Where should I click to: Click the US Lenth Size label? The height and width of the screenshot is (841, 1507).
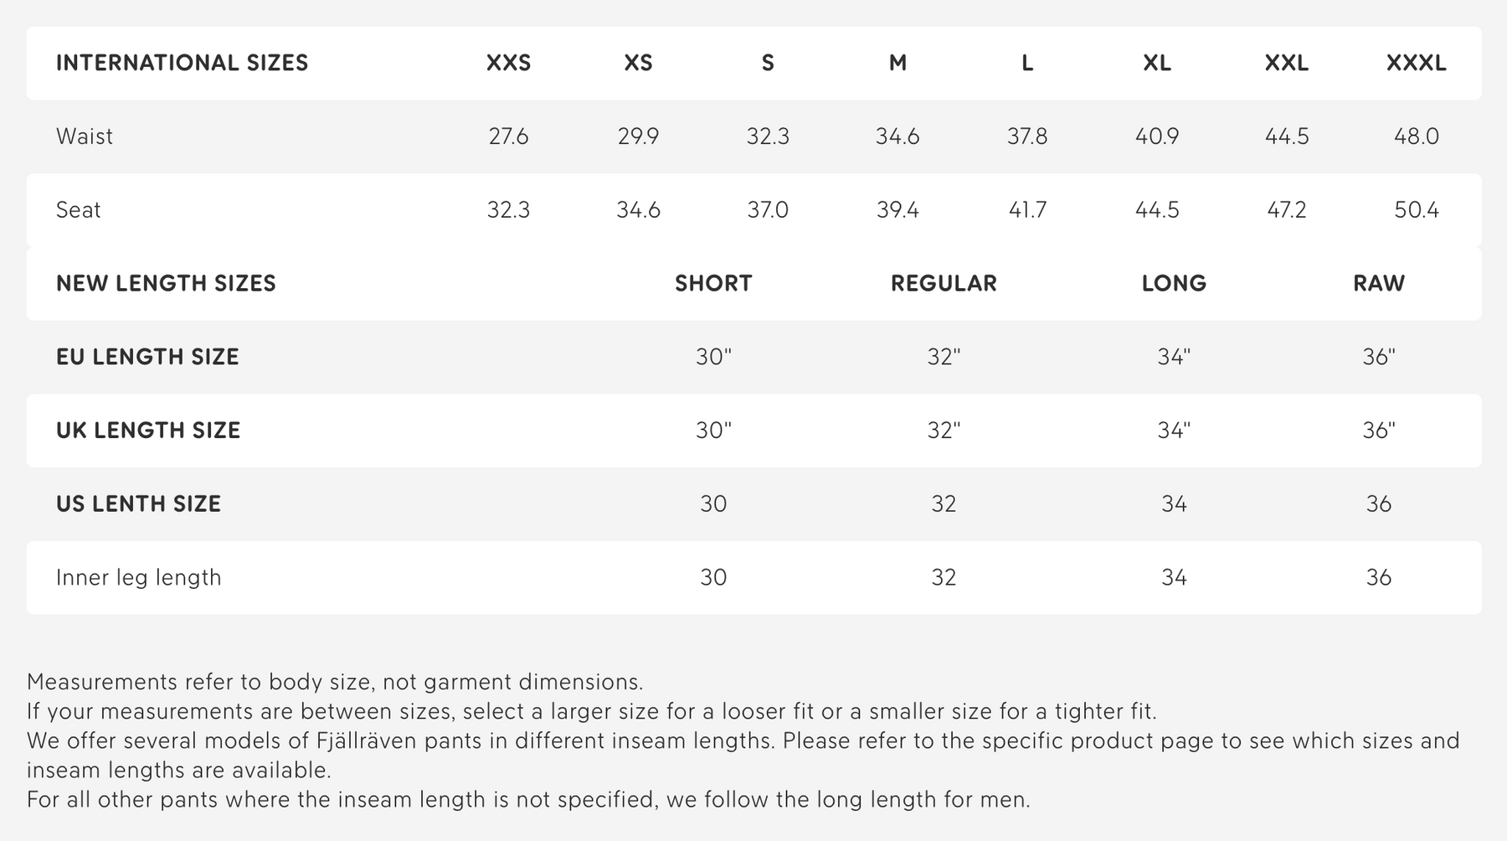pos(138,503)
